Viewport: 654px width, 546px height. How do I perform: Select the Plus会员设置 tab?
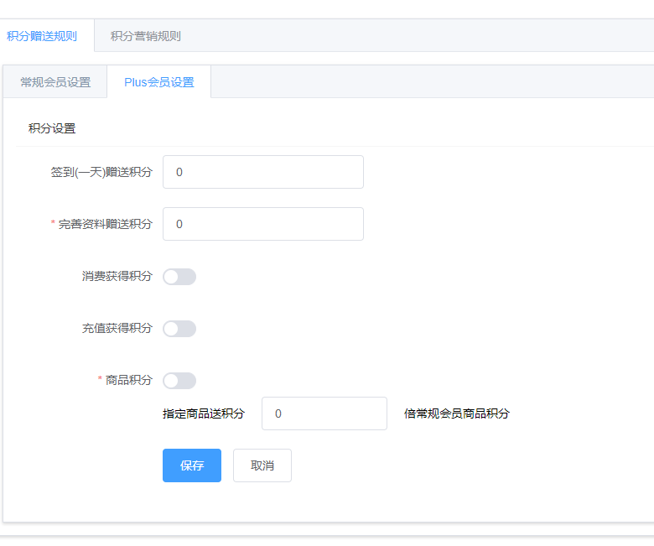coord(159,82)
